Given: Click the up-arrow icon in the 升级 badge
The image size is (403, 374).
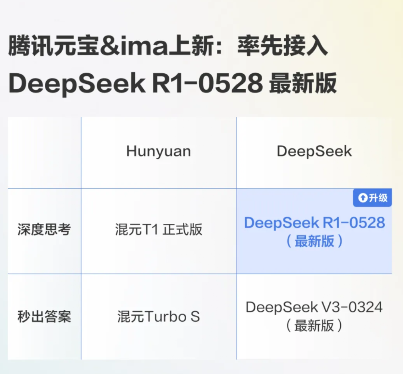Looking at the screenshot, I should click(363, 198).
